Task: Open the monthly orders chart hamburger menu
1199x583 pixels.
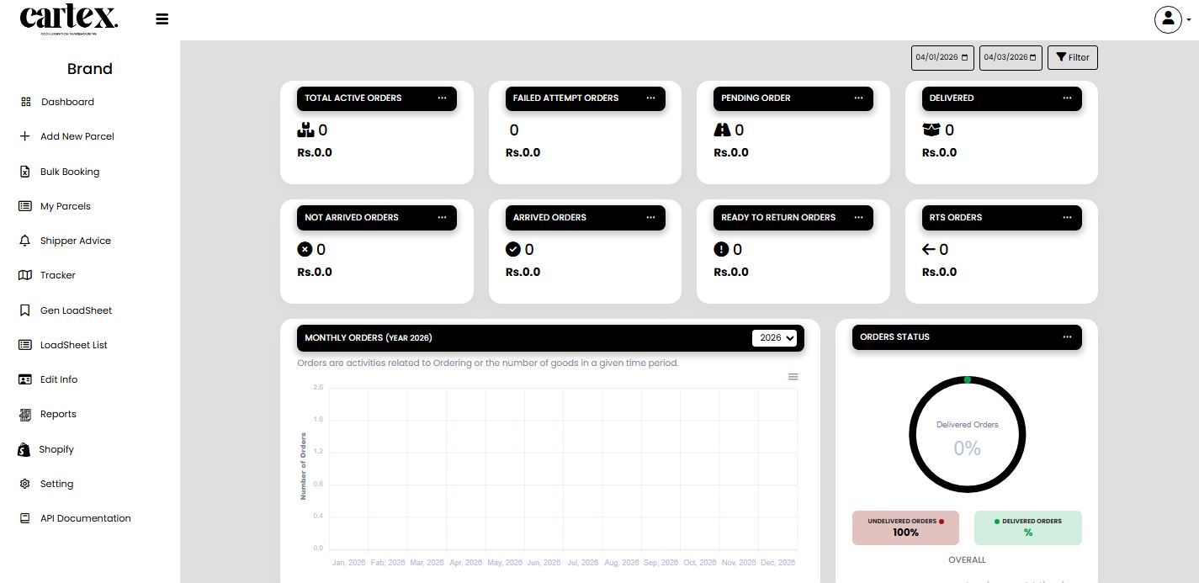Action: (x=793, y=377)
